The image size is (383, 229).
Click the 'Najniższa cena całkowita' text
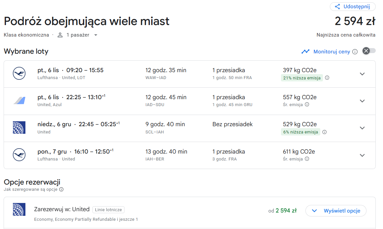(x=346, y=35)
